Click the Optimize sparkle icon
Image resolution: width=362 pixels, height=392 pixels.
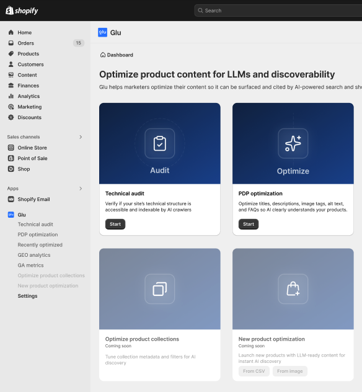click(293, 143)
